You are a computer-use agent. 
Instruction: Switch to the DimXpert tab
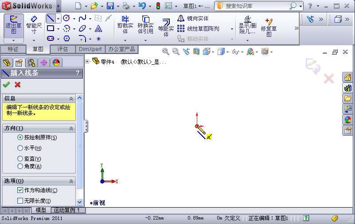click(90, 49)
